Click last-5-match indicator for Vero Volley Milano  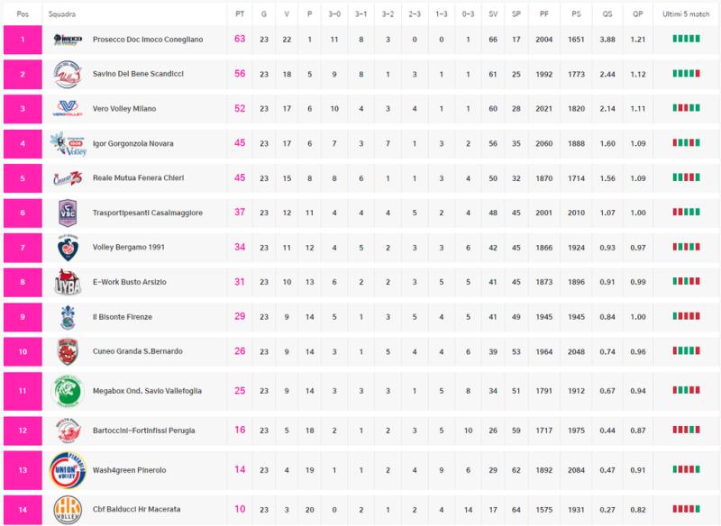pos(686,108)
